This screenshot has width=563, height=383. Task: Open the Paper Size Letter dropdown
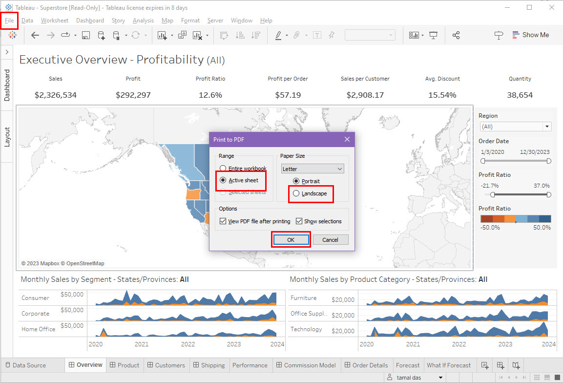(x=313, y=169)
